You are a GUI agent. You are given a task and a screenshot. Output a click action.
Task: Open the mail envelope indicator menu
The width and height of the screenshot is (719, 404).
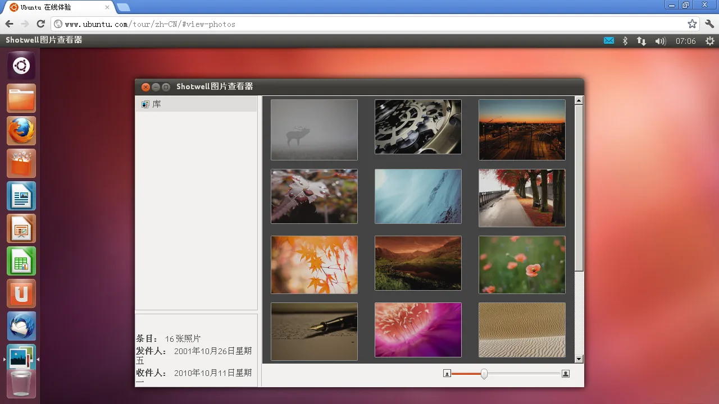click(609, 41)
